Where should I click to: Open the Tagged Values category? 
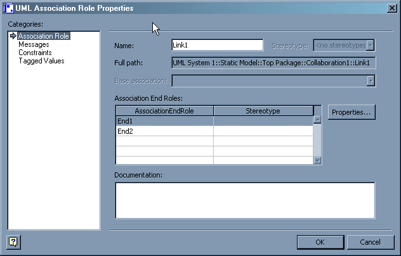coord(41,61)
